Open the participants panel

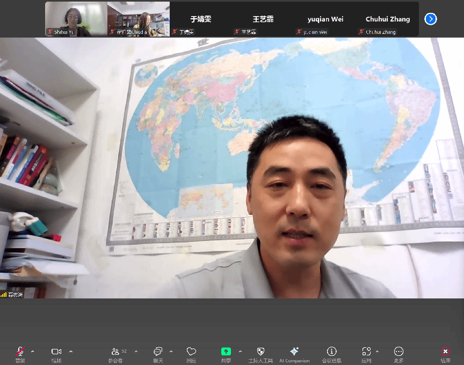[x=115, y=352]
